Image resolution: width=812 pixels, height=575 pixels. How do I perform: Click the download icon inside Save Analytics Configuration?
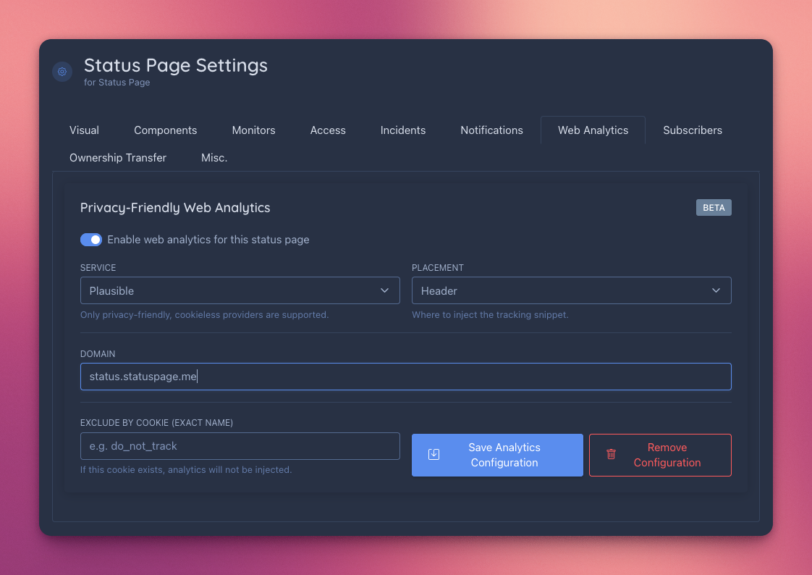tap(434, 454)
